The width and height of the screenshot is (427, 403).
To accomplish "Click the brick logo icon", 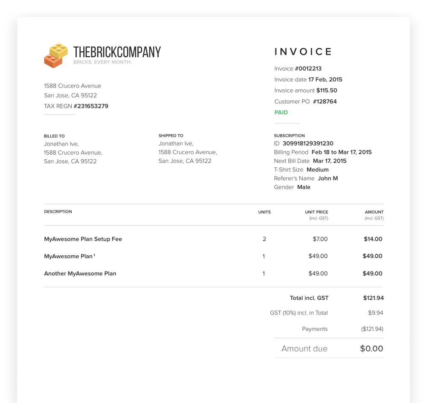I will [56, 55].
